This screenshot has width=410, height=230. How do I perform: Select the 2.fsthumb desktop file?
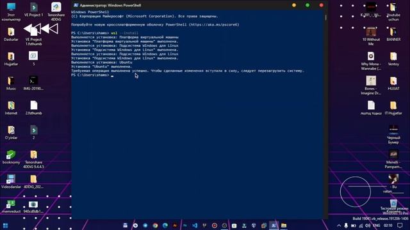click(33, 108)
